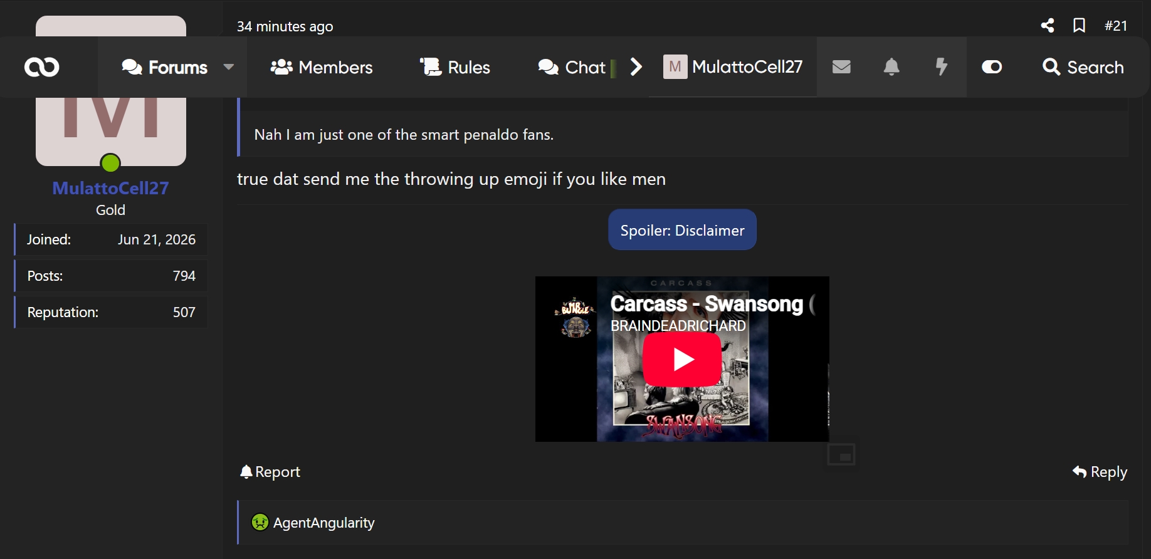This screenshot has width=1151, height=559.
Task: Bookmark this post with bookmark icon
Action: pos(1079,25)
